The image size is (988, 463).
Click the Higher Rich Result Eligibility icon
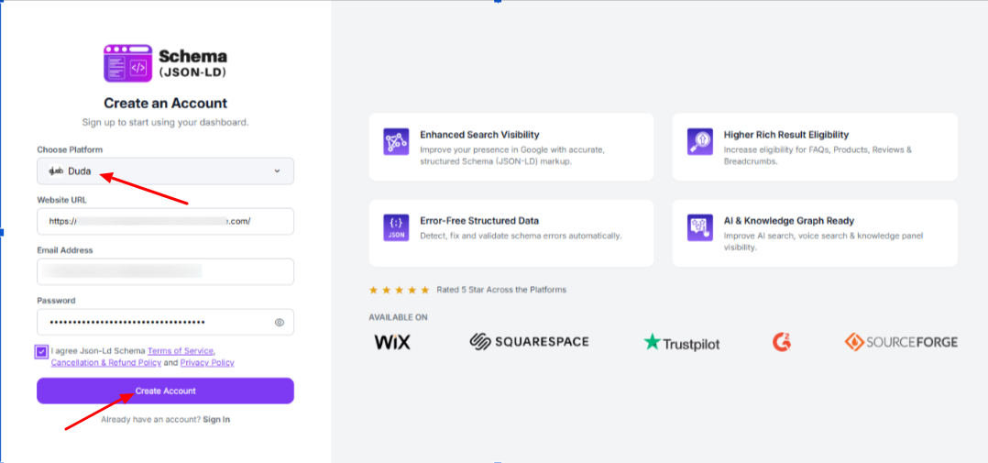[699, 141]
